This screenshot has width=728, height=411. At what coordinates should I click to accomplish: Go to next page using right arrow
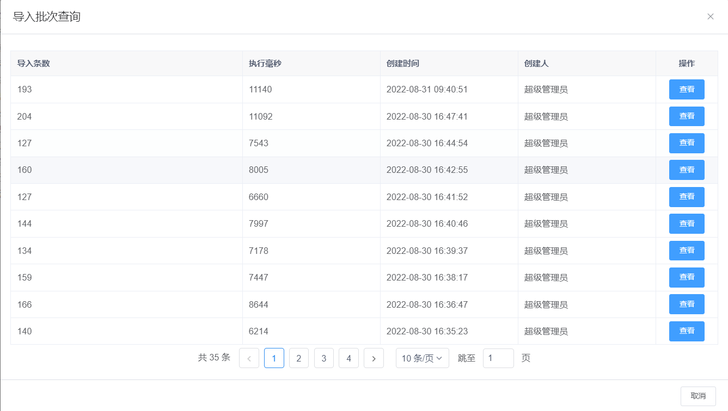(374, 358)
